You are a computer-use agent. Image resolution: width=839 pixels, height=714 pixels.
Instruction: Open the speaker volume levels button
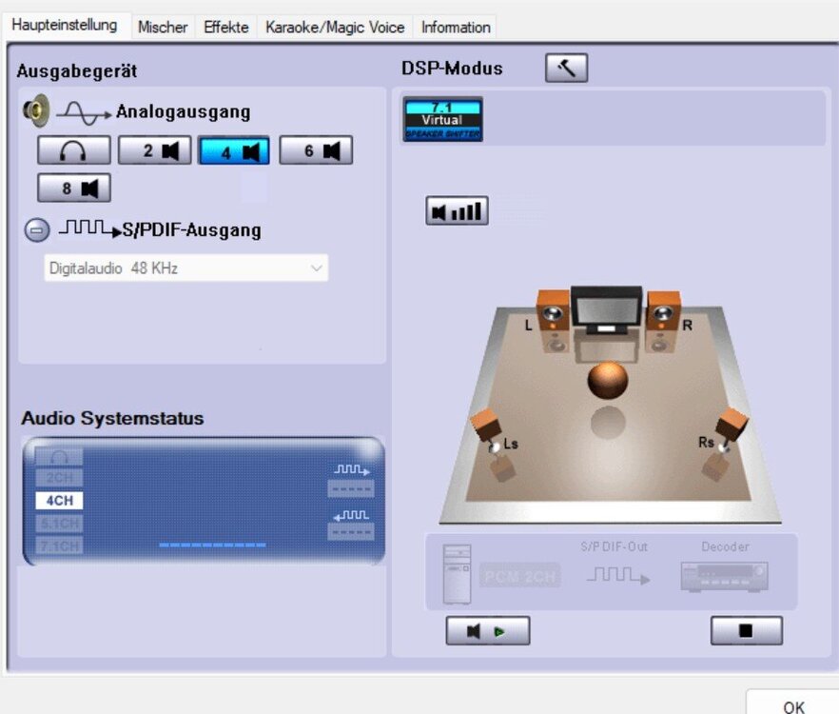[x=457, y=210]
